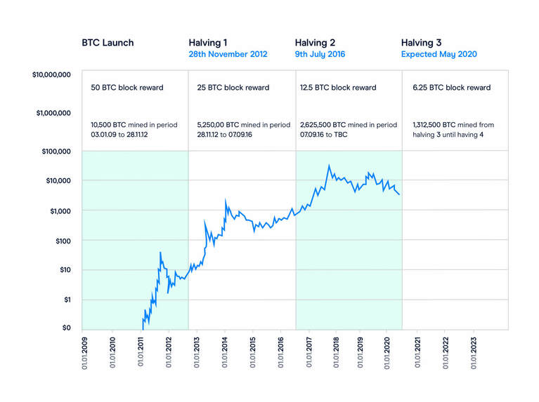Image resolution: width=539 pixels, height=402 pixels.
Task: Click the 01.01.2022 x-axis label
Action: click(x=446, y=354)
